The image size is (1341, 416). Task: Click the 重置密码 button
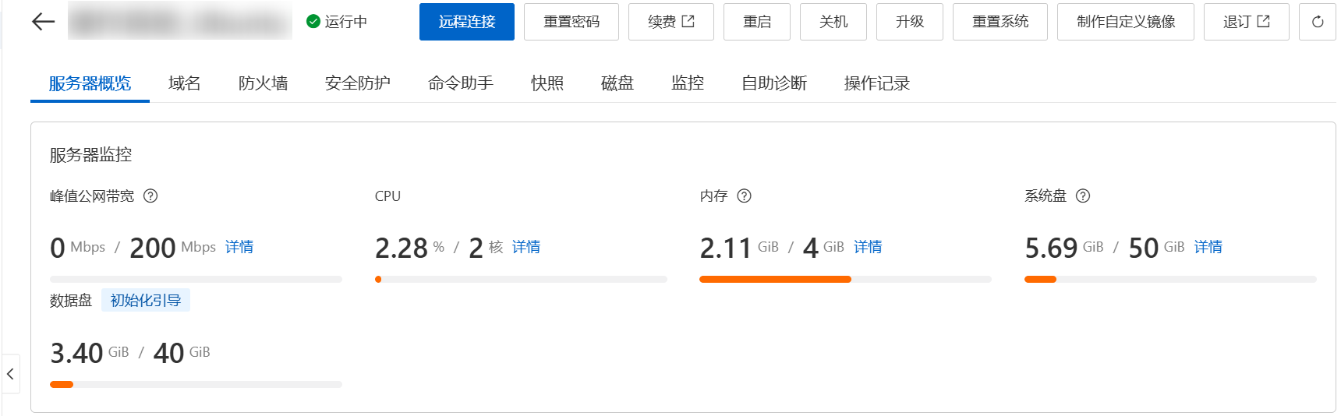[571, 22]
